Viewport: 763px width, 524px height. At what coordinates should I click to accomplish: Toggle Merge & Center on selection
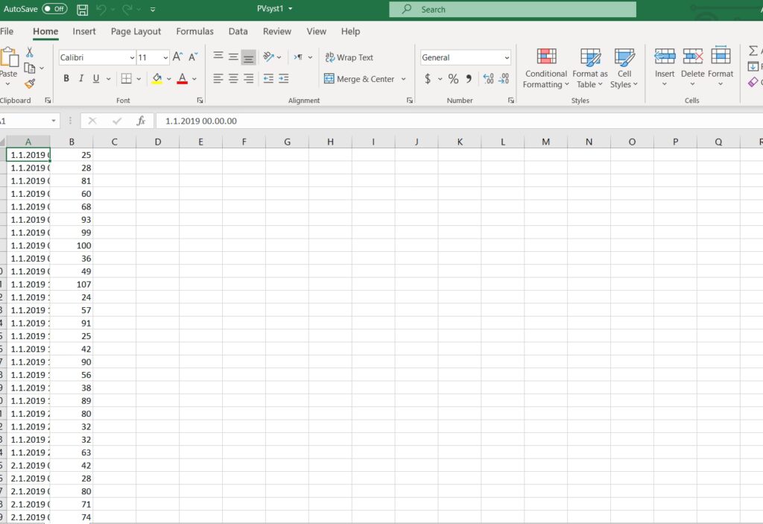tap(360, 78)
